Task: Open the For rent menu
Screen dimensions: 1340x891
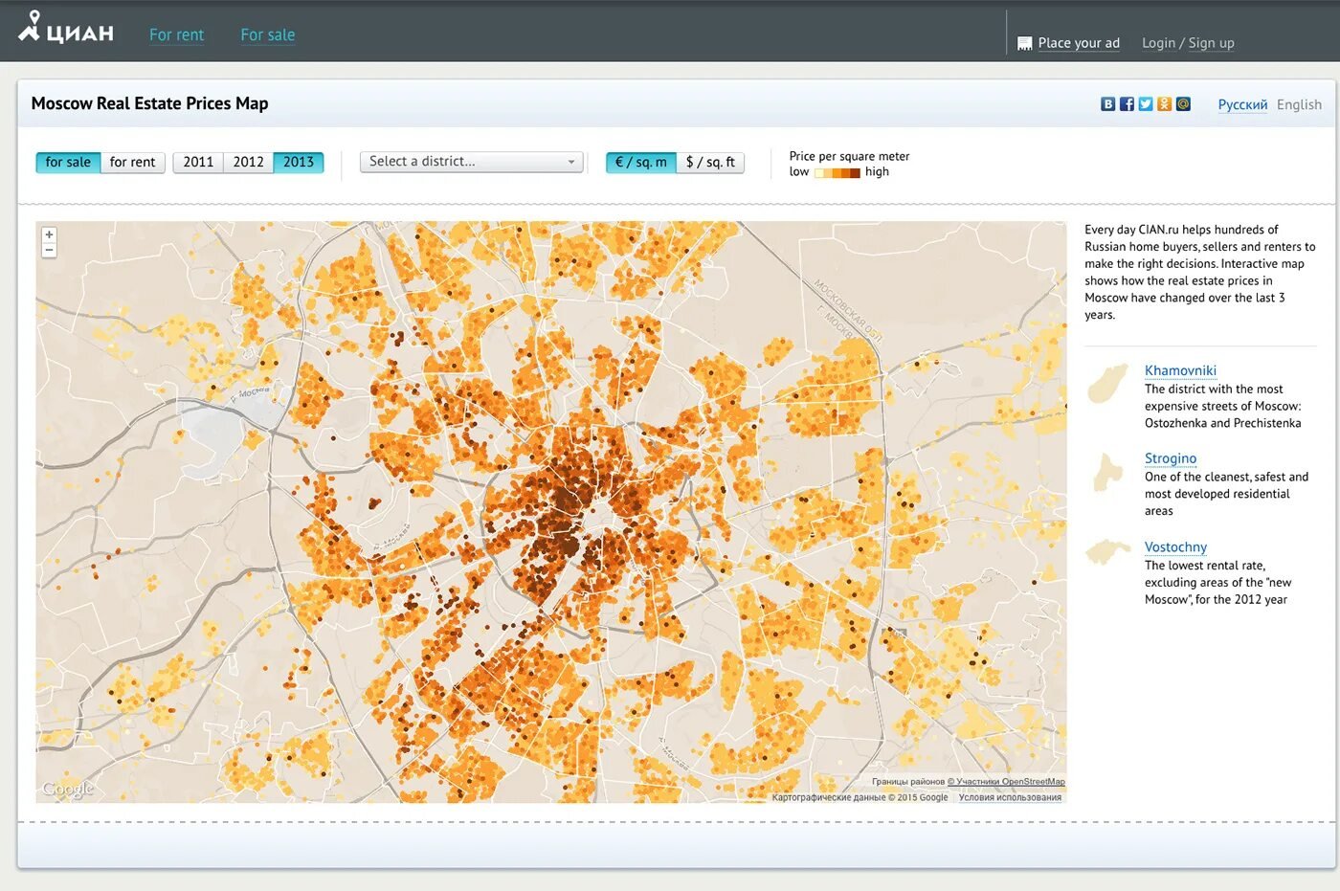Action: coord(176,34)
